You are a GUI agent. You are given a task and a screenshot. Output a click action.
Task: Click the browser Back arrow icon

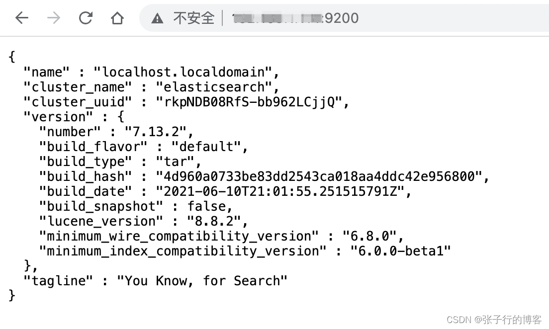coord(21,18)
